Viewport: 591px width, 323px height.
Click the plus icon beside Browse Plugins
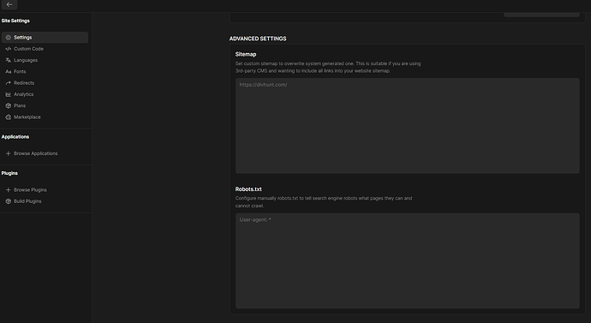[x=9, y=190]
